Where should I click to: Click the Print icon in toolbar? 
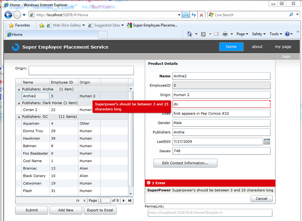coord(226,34)
